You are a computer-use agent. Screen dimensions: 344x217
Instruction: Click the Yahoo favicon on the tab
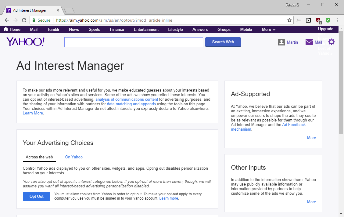[x=9, y=10]
